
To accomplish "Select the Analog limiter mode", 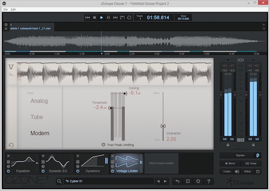I will pos(39,101).
